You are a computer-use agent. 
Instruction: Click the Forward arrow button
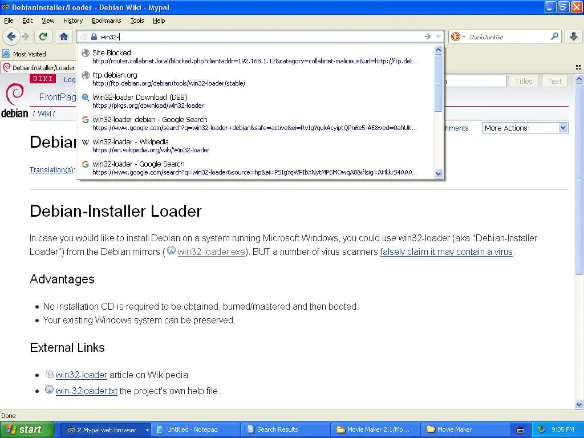pyautogui.click(x=25, y=36)
